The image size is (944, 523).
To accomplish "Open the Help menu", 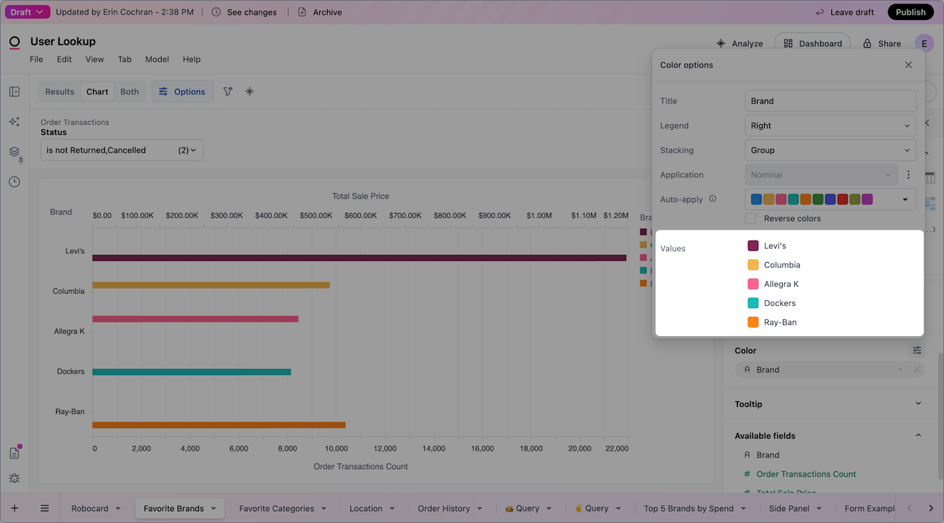I will coord(192,59).
